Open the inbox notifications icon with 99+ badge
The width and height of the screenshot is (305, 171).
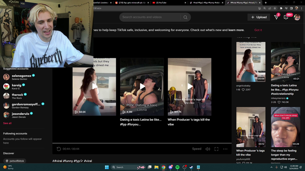pyautogui.click(x=286, y=17)
